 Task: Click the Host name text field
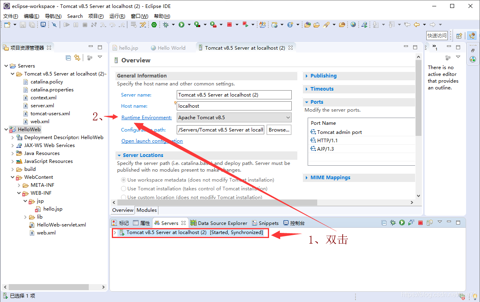point(234,106)
